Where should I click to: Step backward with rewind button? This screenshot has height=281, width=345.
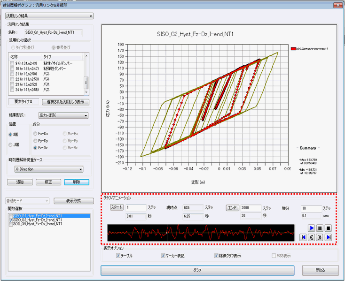coord(311,237)
